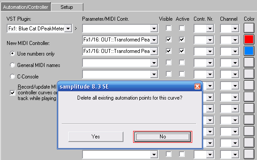This screenshot has width=257, height=160.
Task: Click the empty Color swatch in the topmost row
Action: pyautogui.click(x=249, y=28)
